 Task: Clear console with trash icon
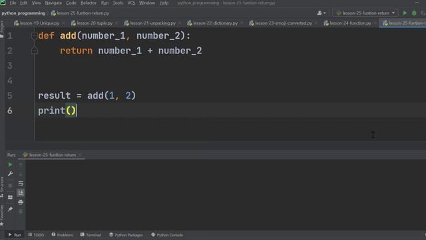[x=21, y=211]
